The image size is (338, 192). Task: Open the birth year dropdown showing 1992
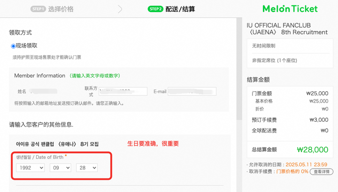point(29,167)
